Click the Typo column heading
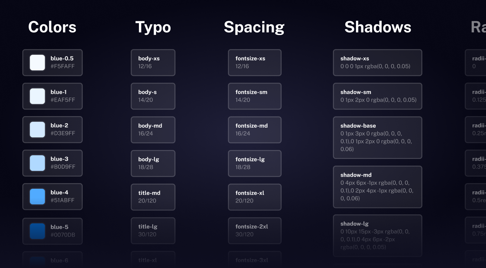 (153, 28)
